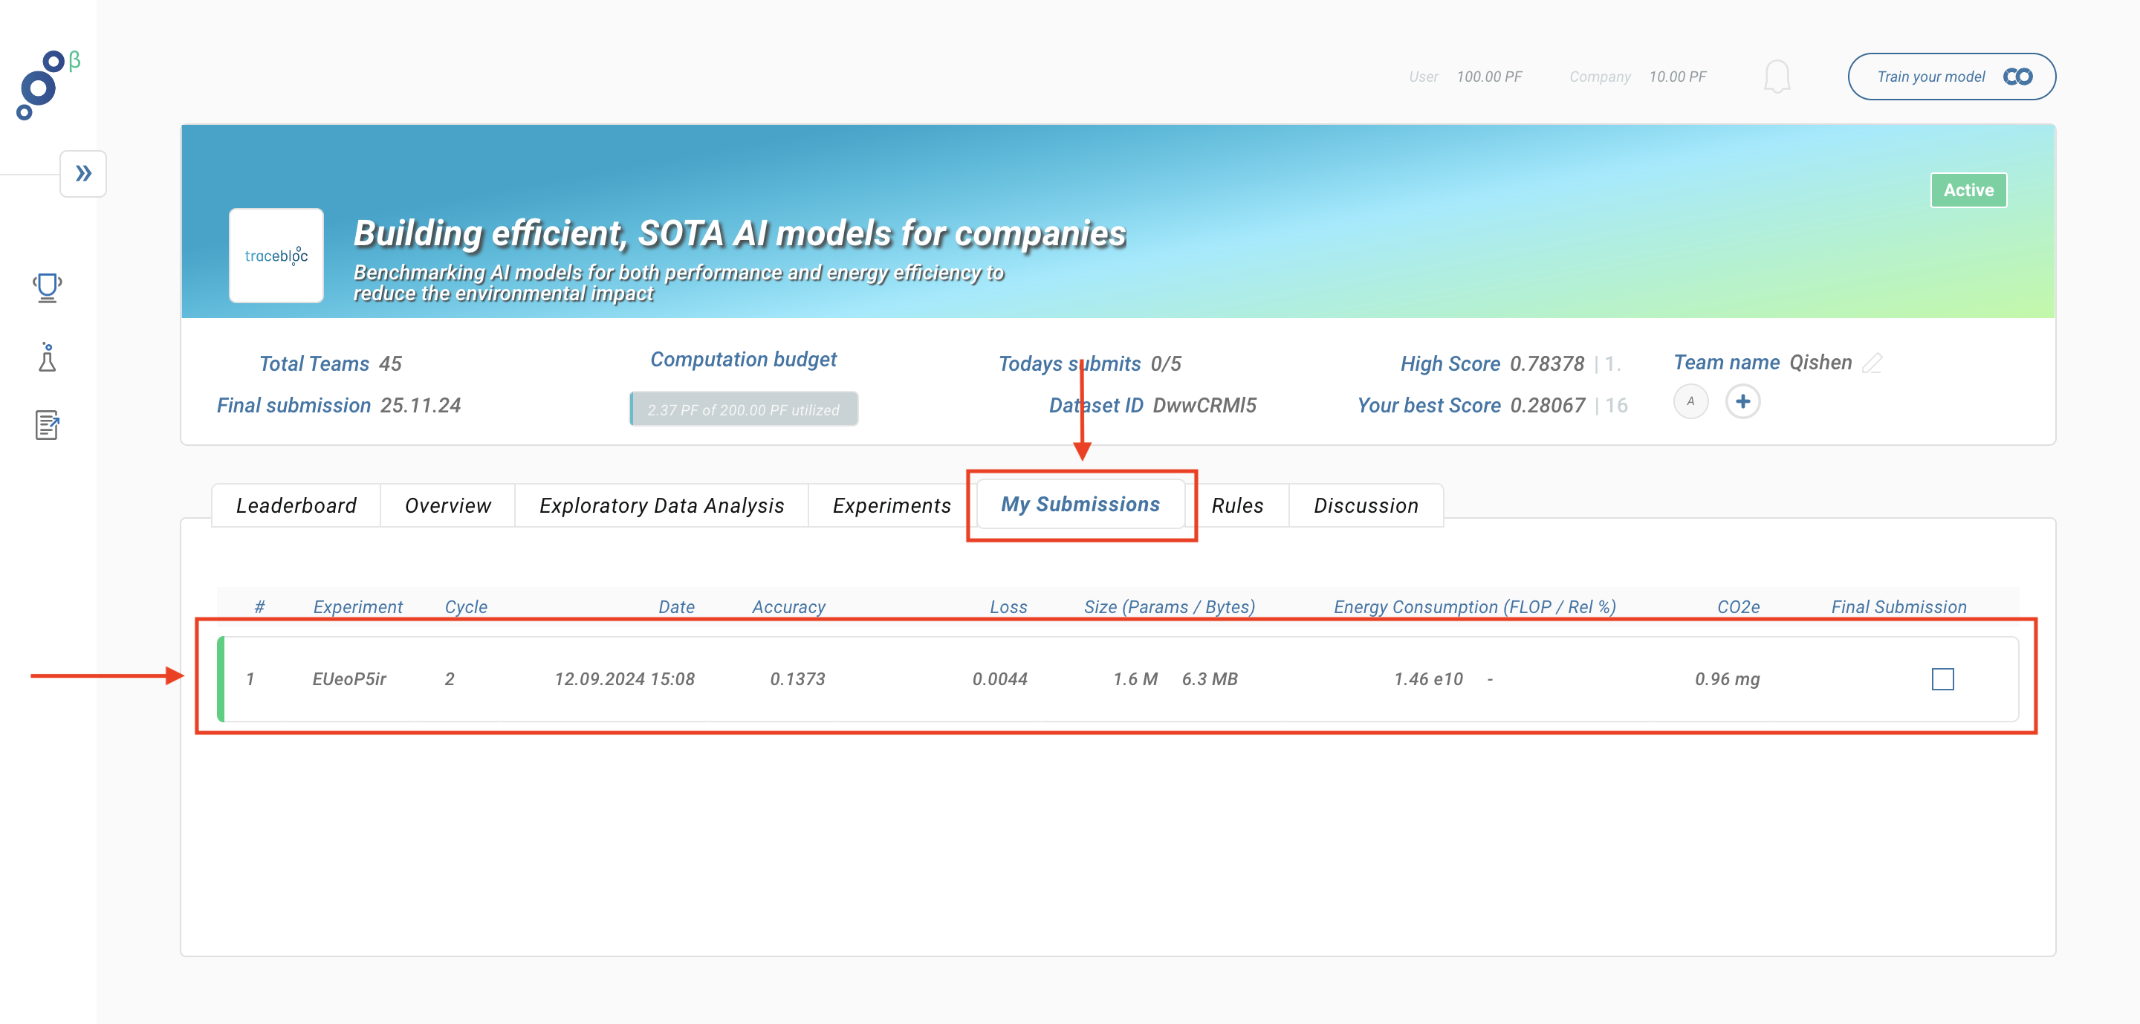Click the Train your model button
The width and height of the screenshot is (2140, 1024).
point(1952,77)
